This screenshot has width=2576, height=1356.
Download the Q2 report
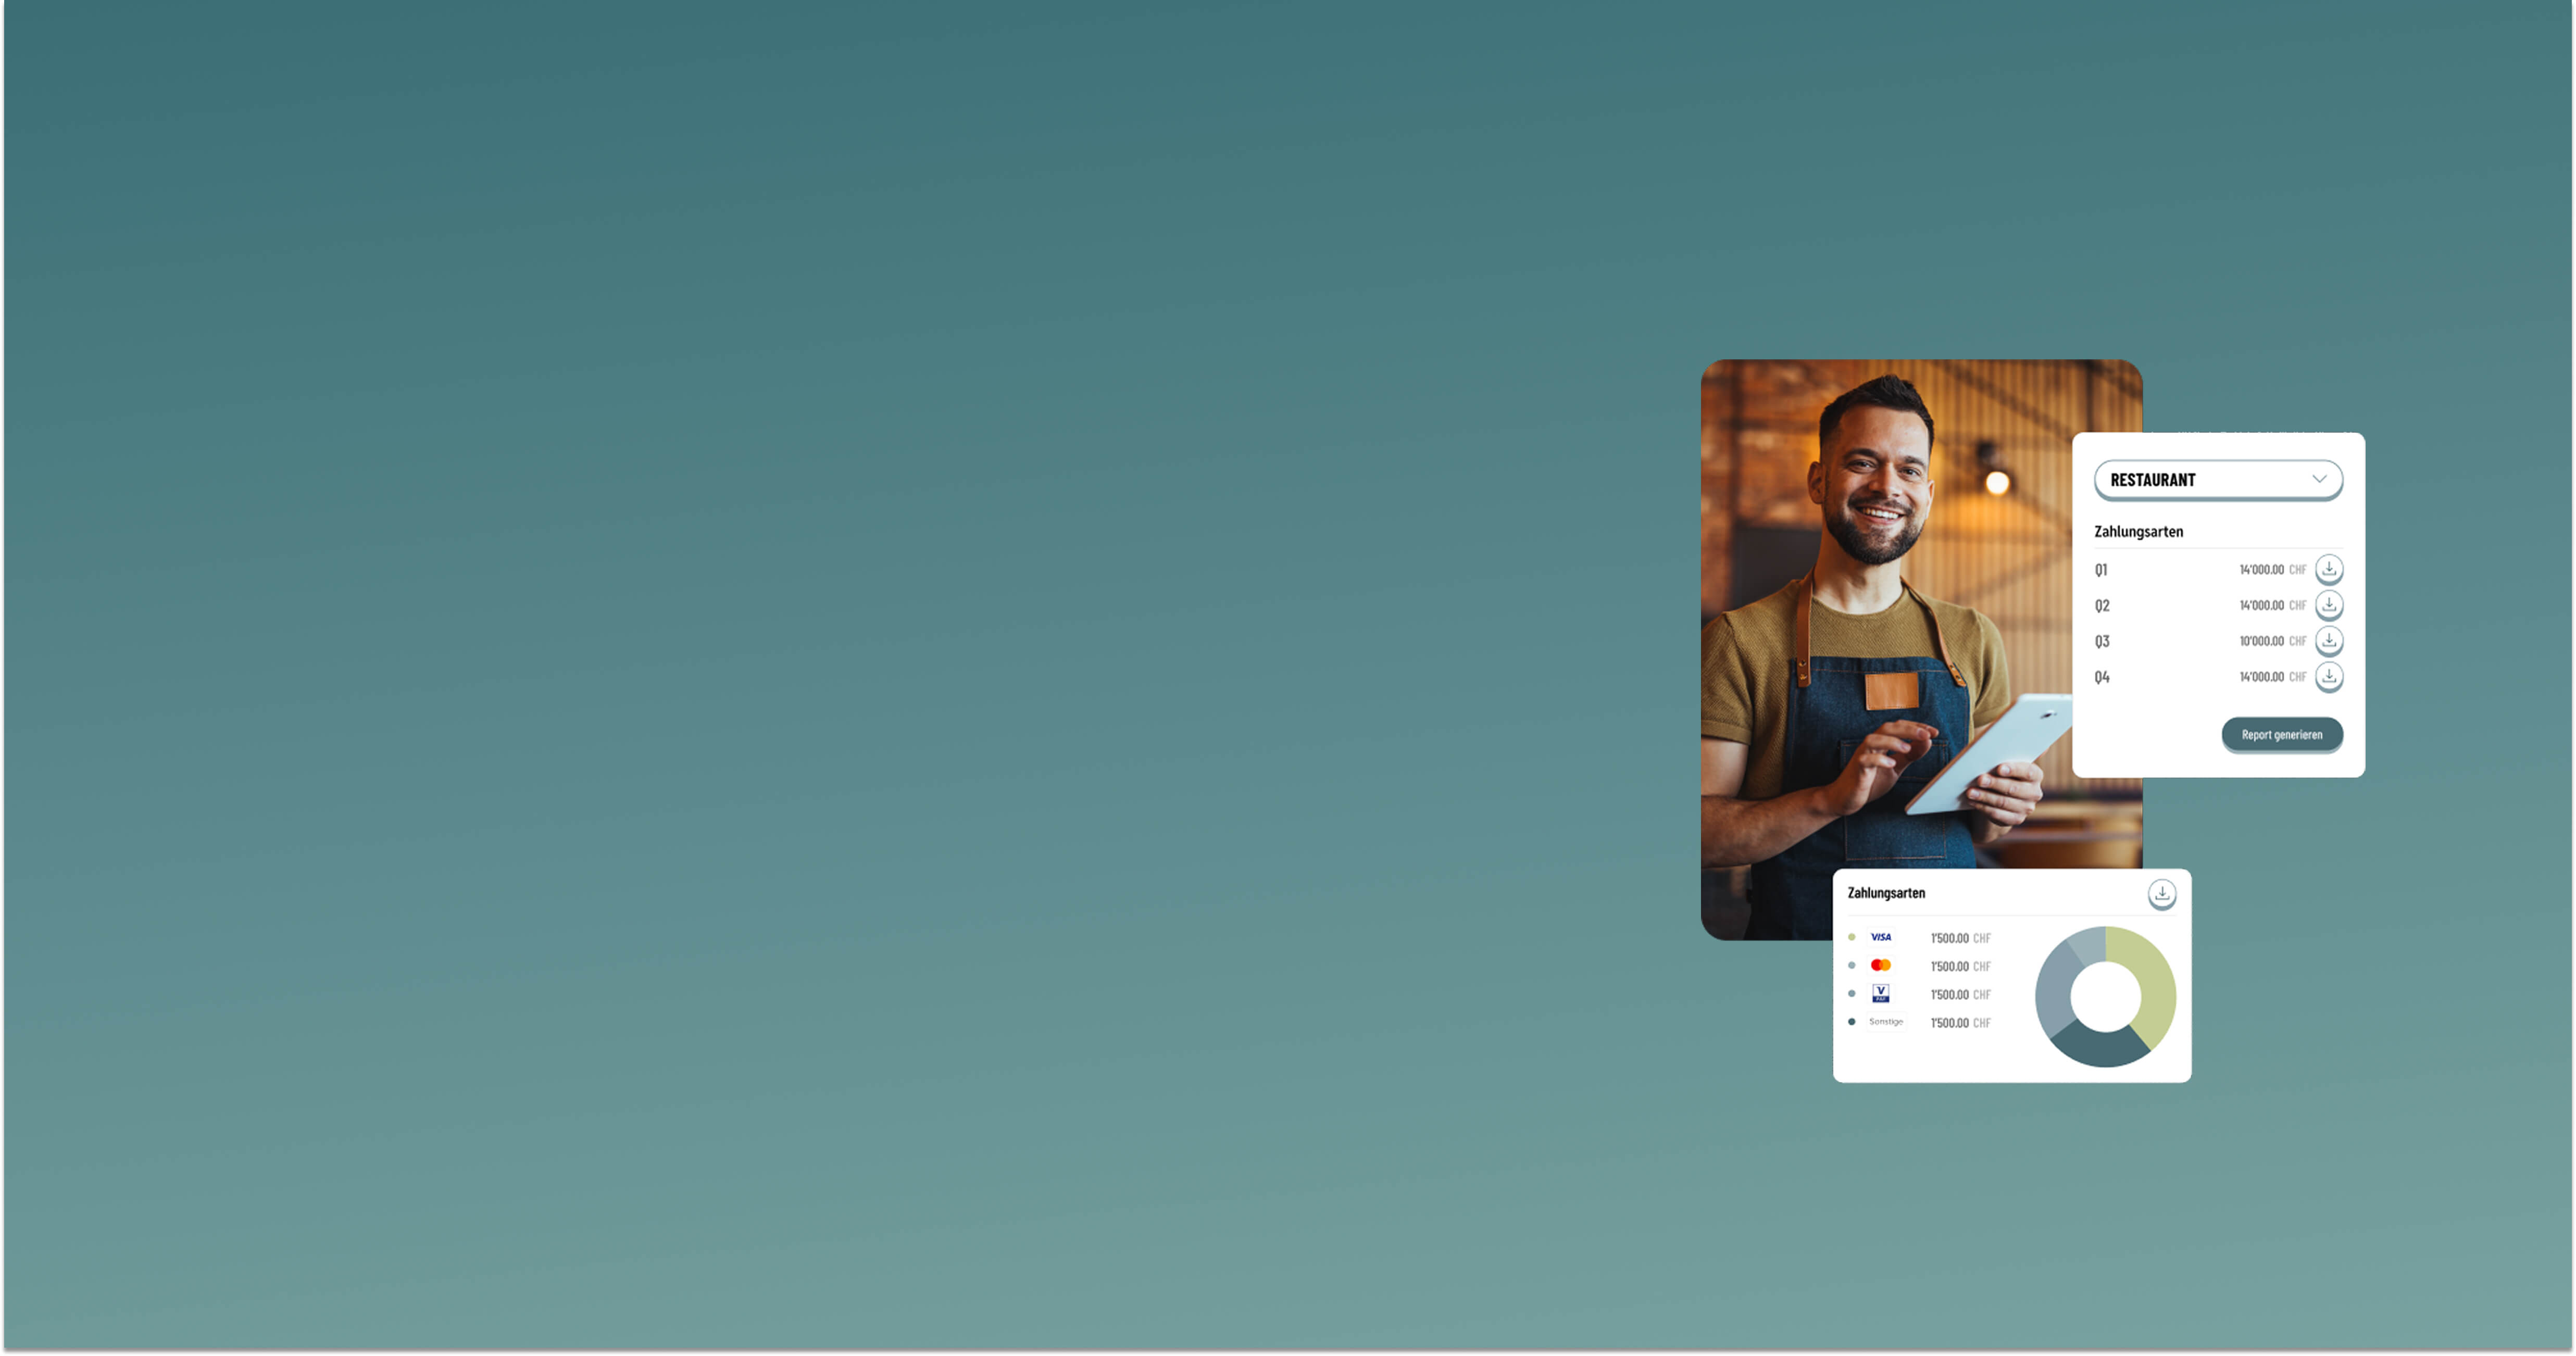point(2329,605)
